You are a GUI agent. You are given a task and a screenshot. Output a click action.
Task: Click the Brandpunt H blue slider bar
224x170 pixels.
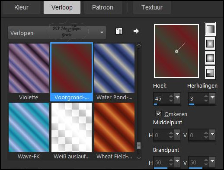click(160, 168)
